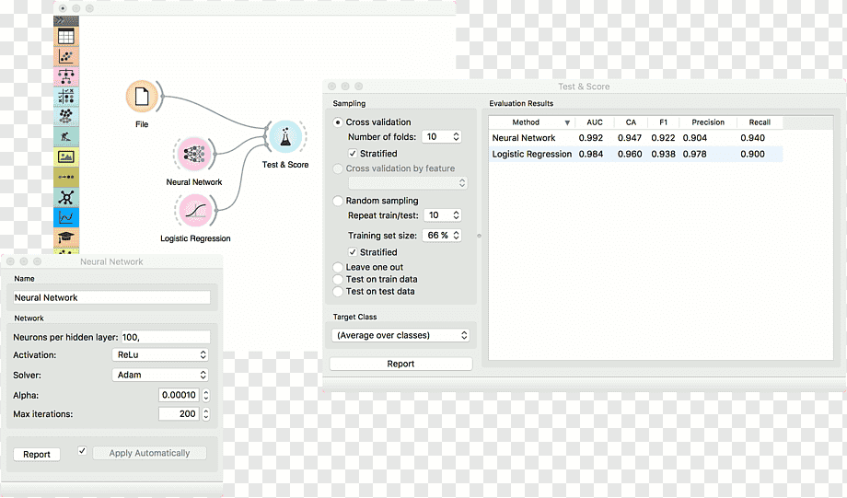Open the Solver Adam dropdown
Image resolution: width=847 pixels, height=498 pixels.
click(x=160, y=375)
